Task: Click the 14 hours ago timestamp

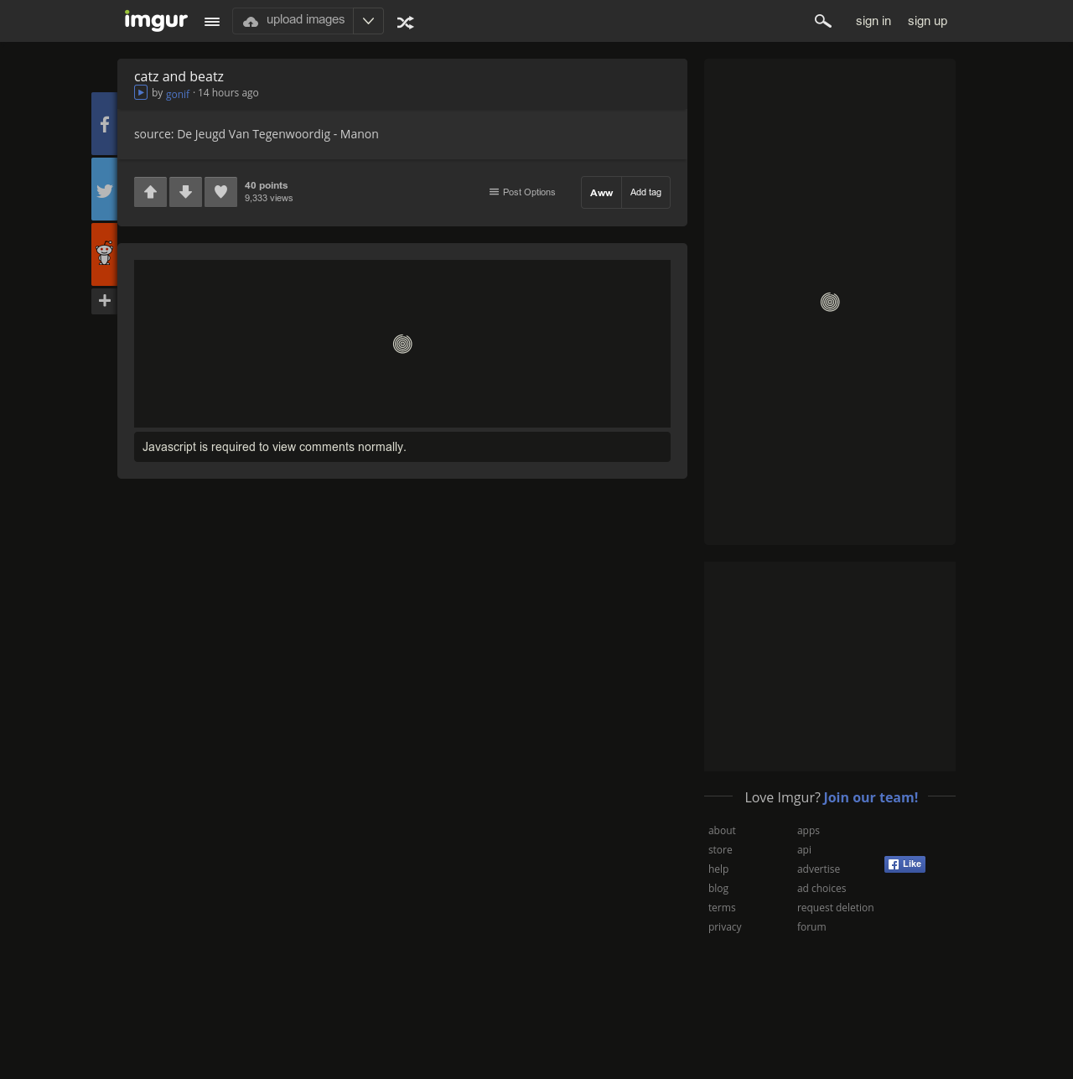Action: tap(228, 93)
